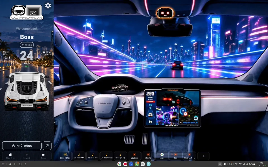The height and width of the screenshot is (167, 268).
Task: Add a new layout with Bố cục mới
Action: 27,156
